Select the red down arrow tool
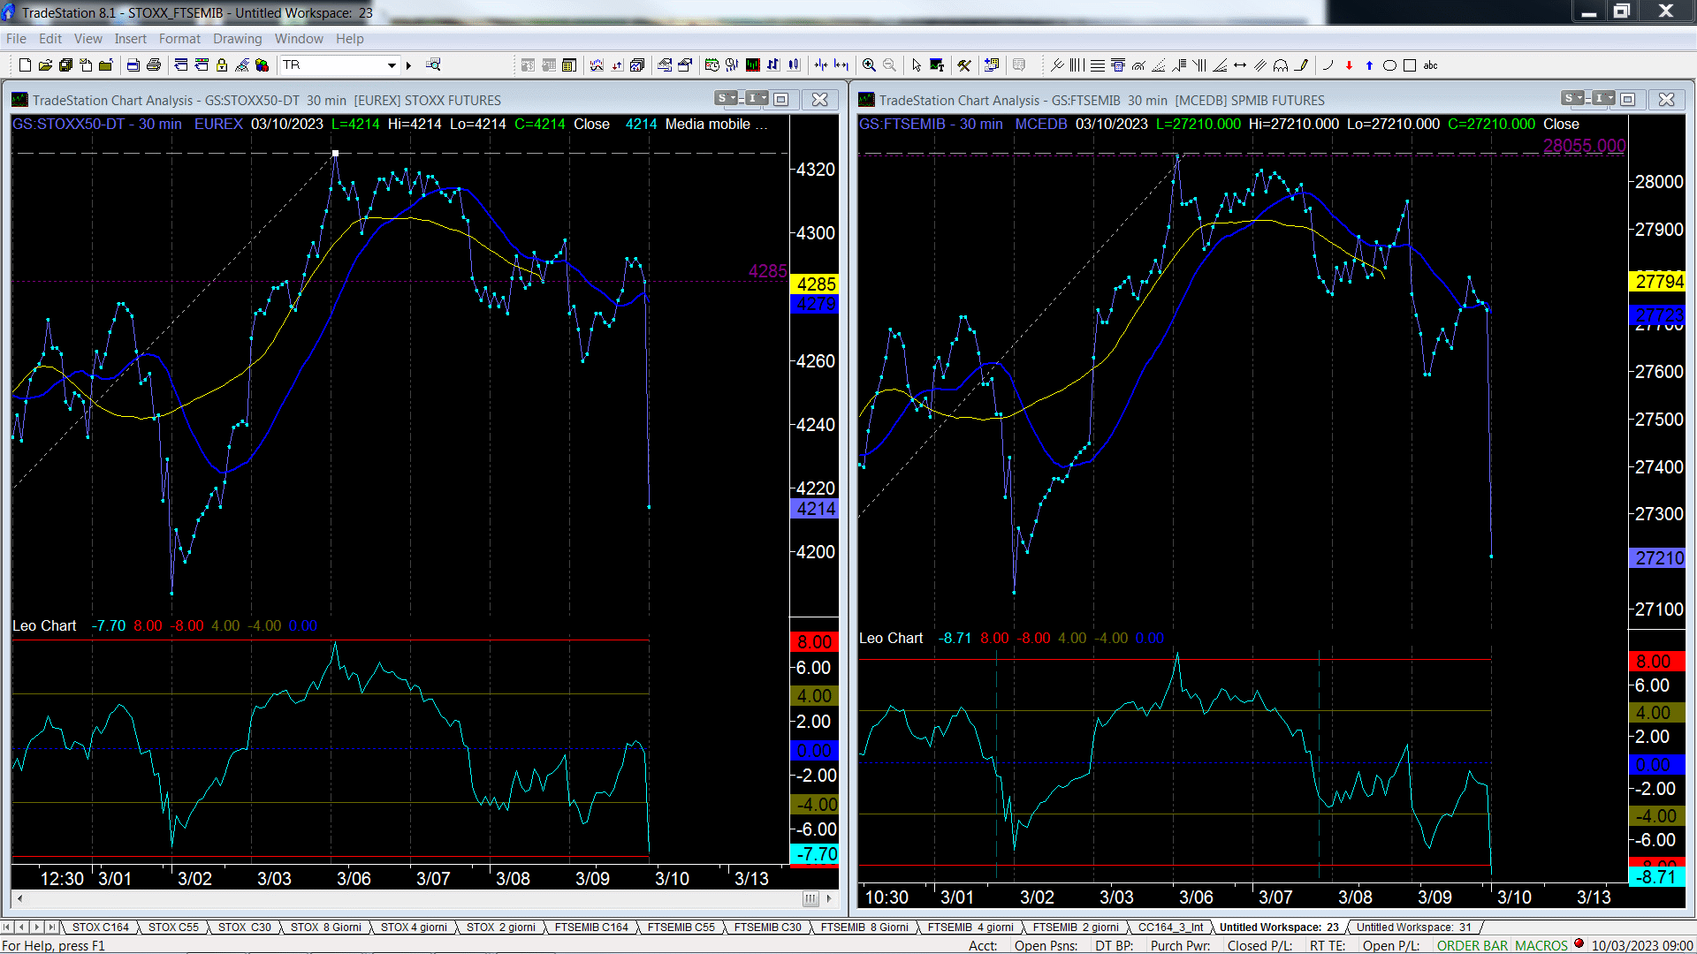The height and width of the screenshot is (954, 1697). 1349,65
